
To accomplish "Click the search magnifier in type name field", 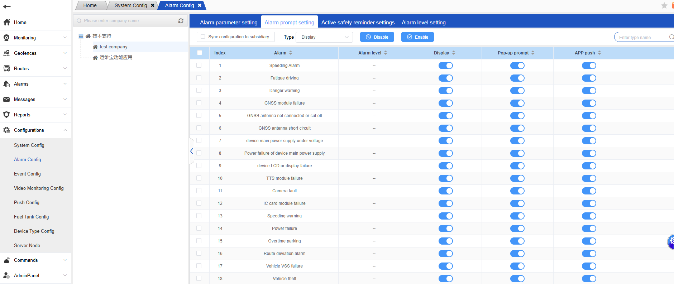I will click(x=671, y=37).
